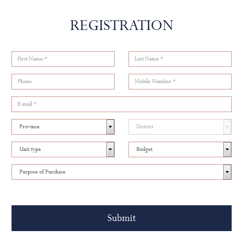Select the Phone input box
This screenshot has width=245, height=238.
[x=63, y=82]
